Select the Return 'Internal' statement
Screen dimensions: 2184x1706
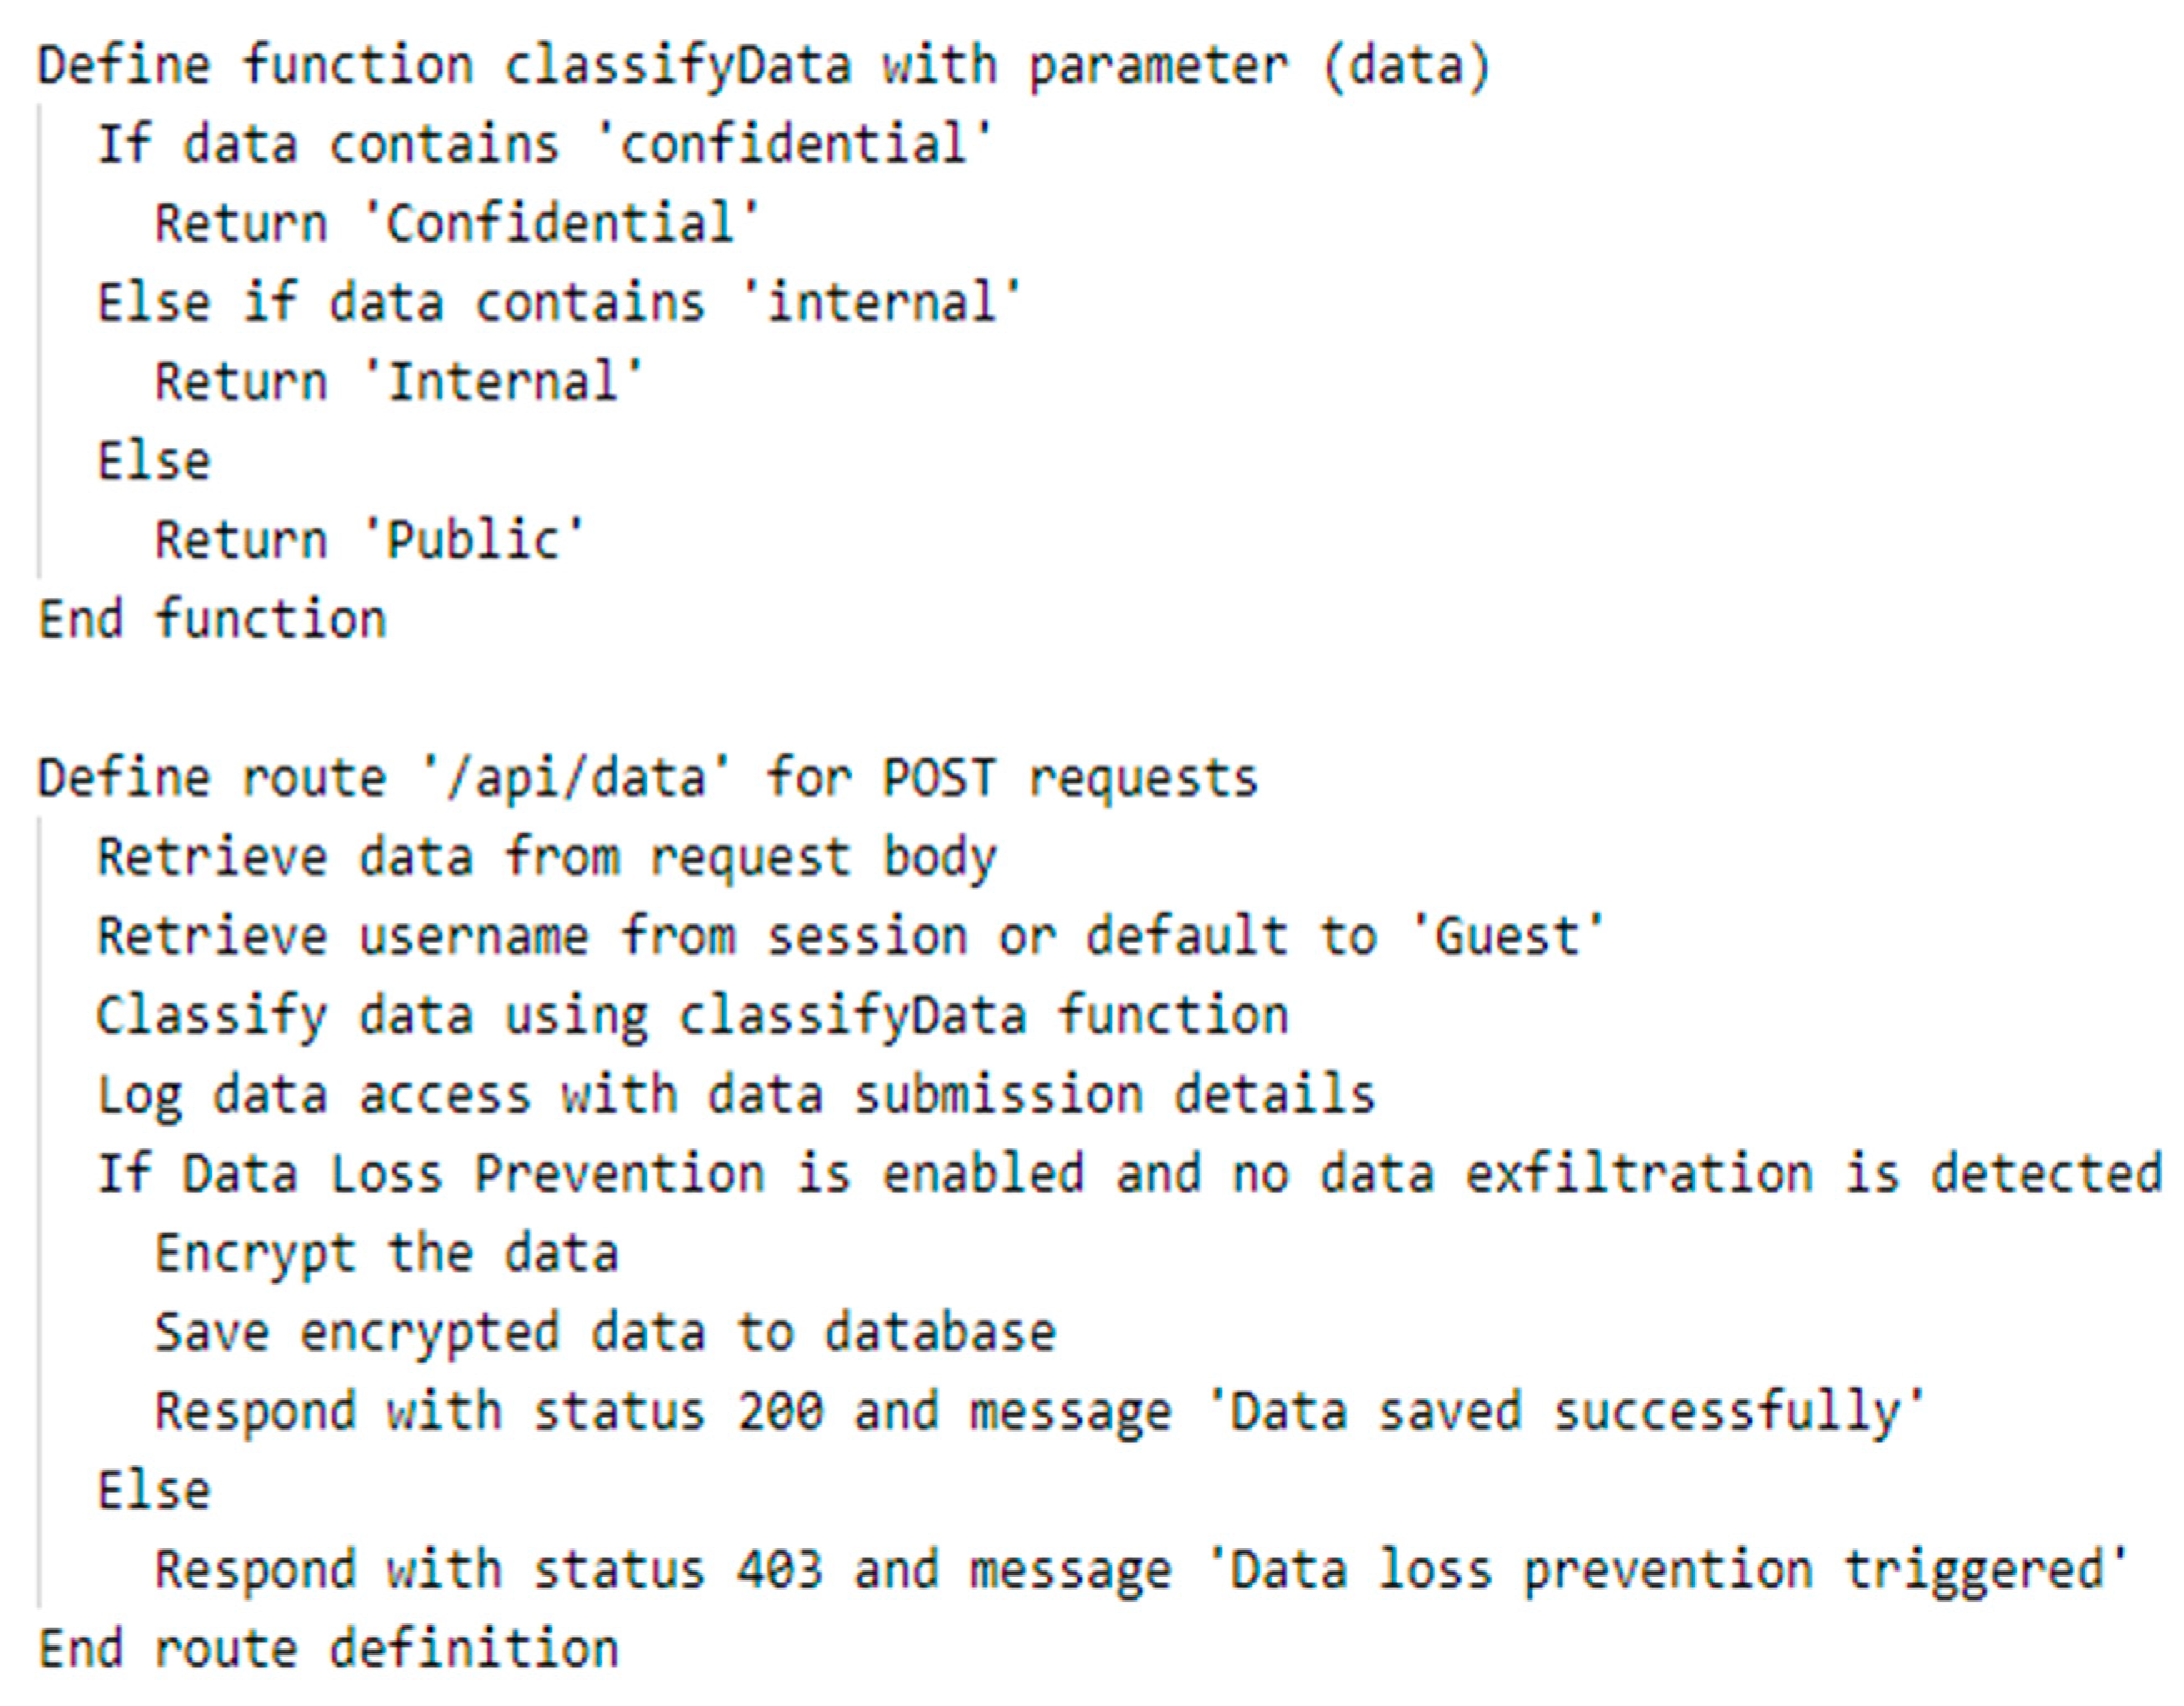[399, 382]
